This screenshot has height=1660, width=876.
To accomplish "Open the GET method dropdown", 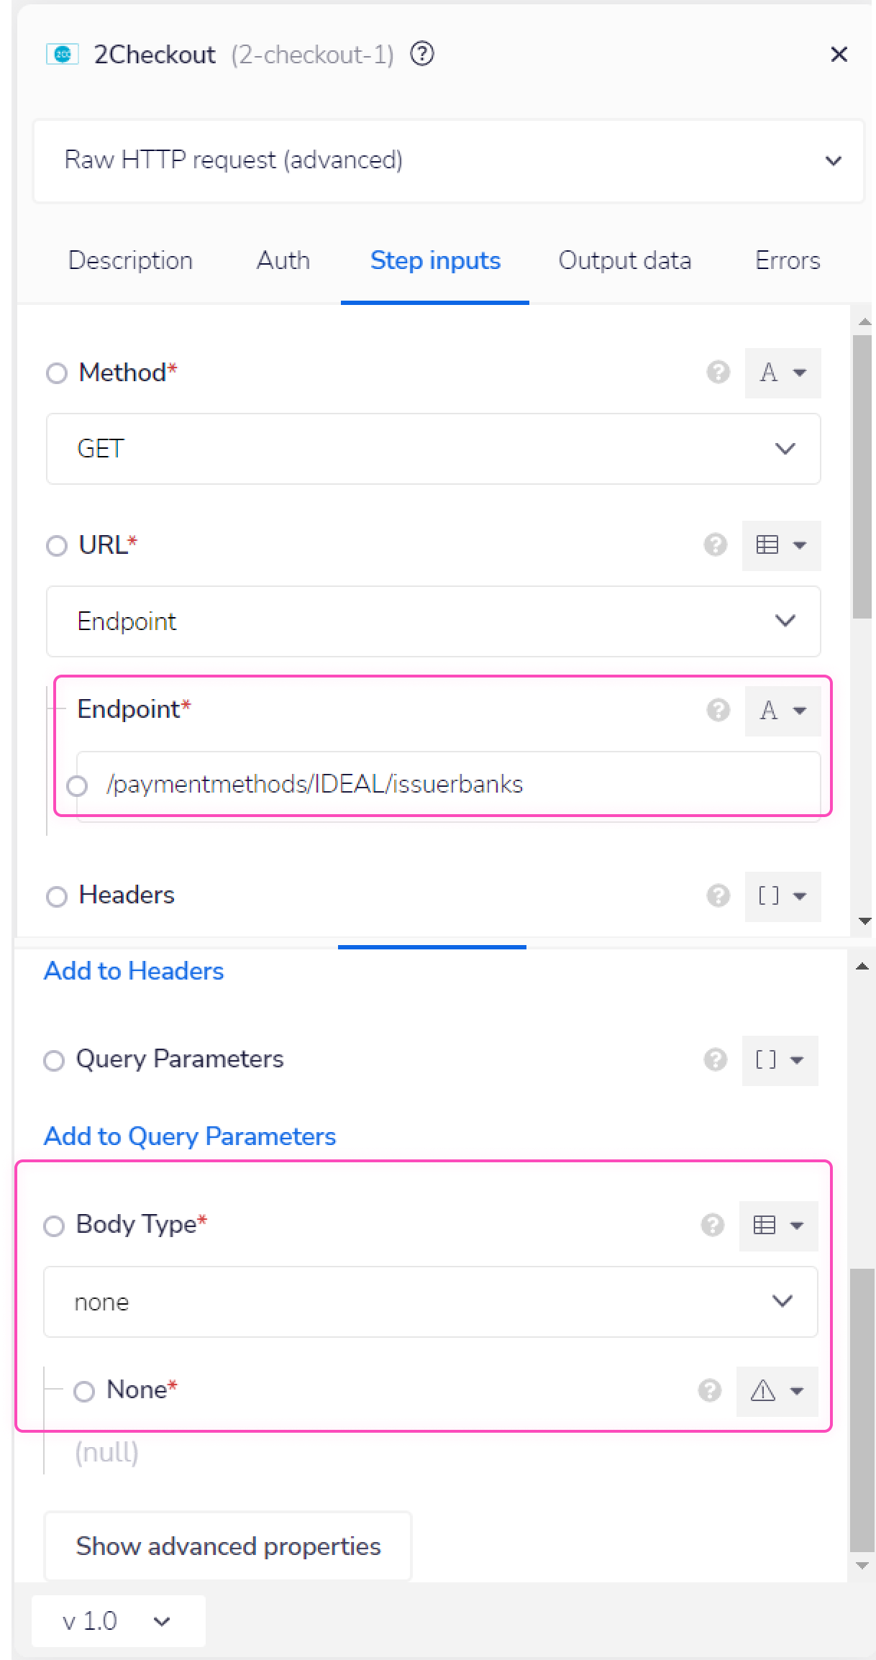I will click(x=433, y=449).
